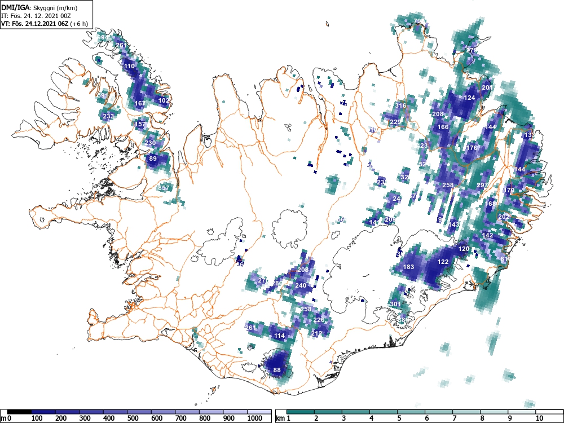Click the '240' visibility value on the map
The height and width of the screenshot is (423, 564).
[x=301, y=285]
